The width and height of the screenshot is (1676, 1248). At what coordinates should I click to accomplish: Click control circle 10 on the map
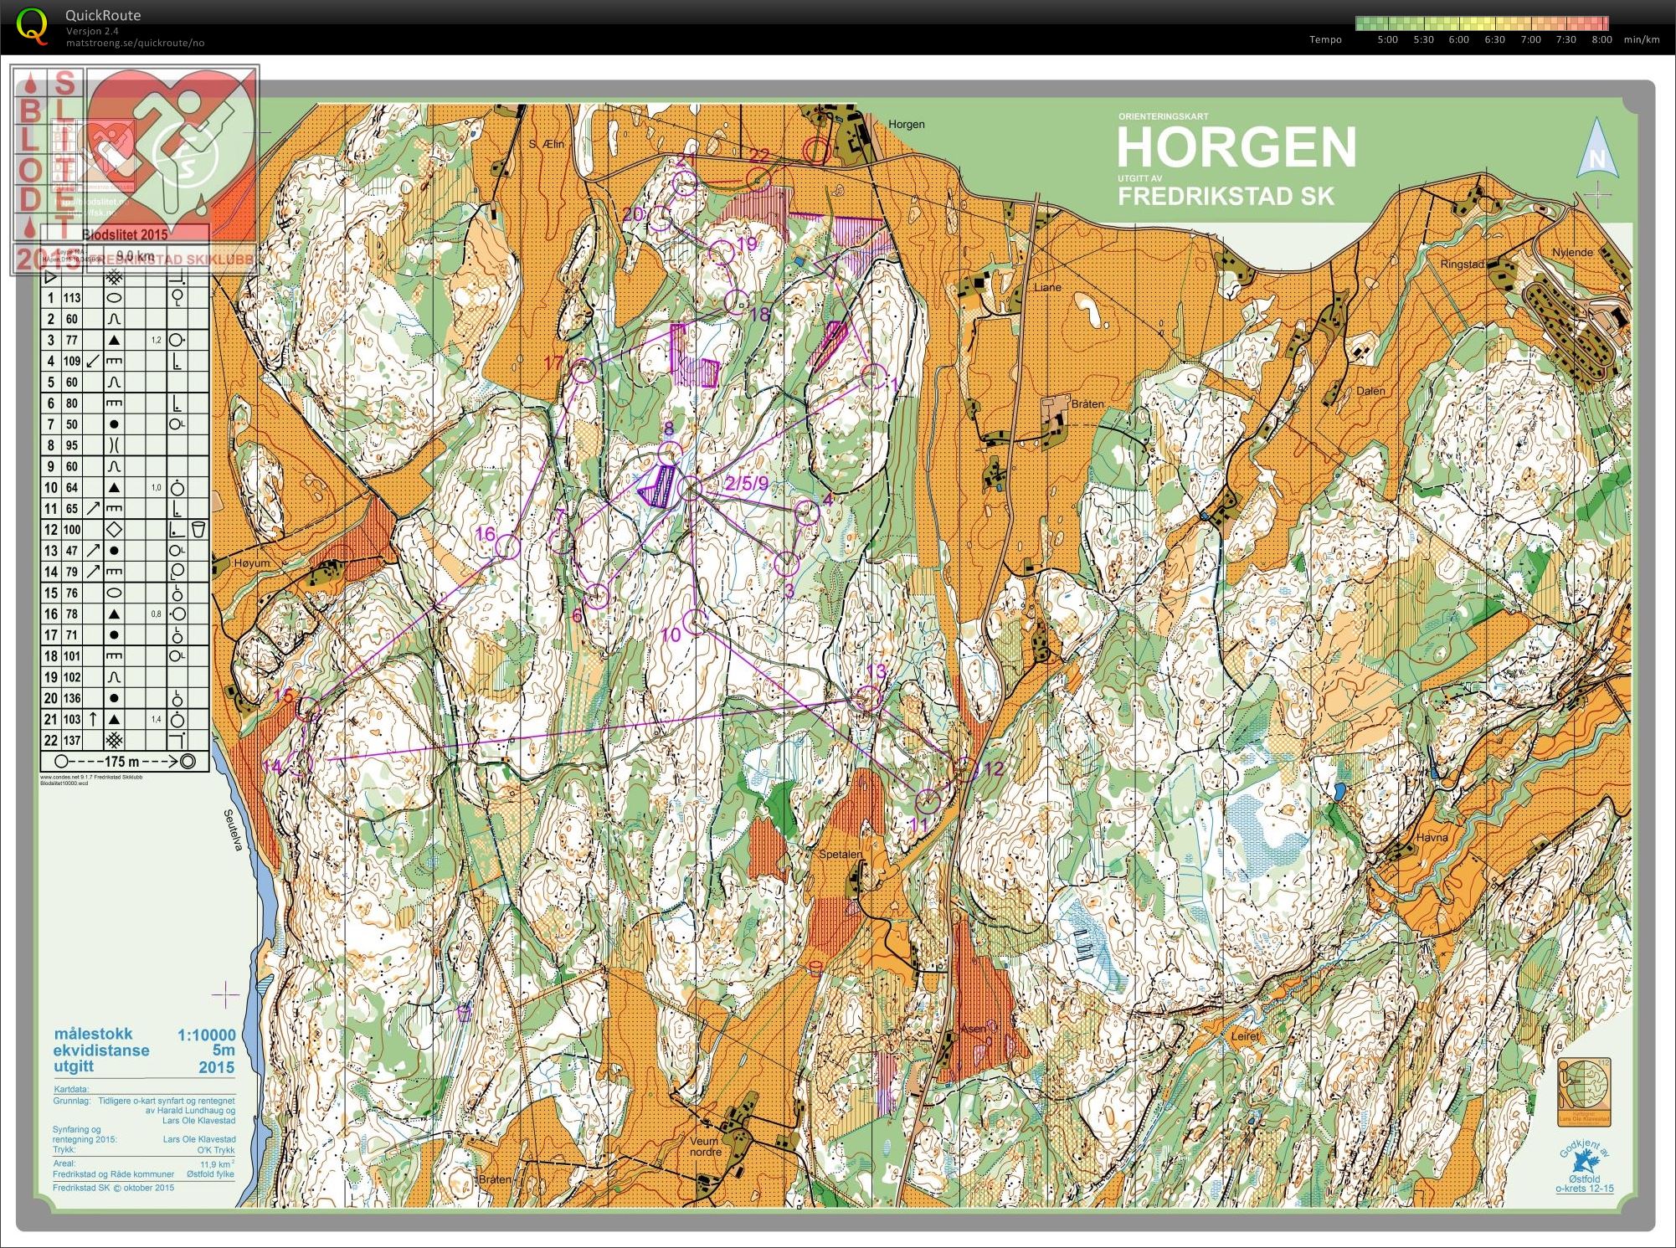pos(694,622)
